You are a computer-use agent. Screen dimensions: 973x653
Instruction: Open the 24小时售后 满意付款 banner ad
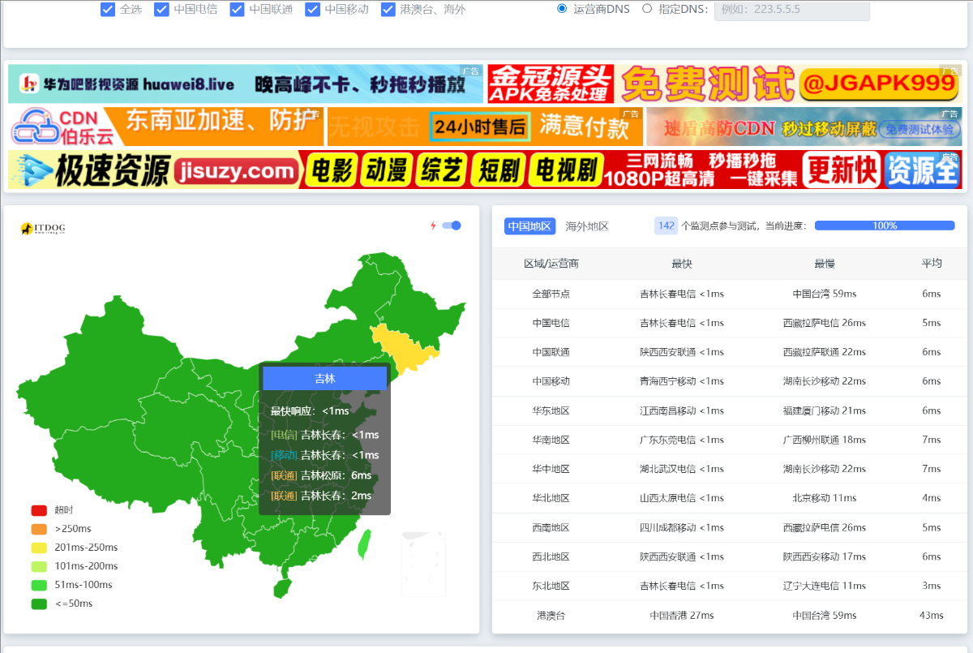click(485, 127)
